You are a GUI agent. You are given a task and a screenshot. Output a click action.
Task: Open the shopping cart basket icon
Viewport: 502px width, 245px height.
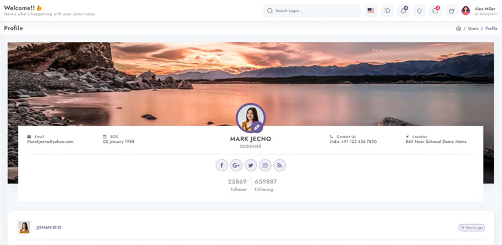(452, 10)
